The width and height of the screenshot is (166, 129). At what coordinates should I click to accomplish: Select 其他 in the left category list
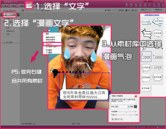[7, 34]
